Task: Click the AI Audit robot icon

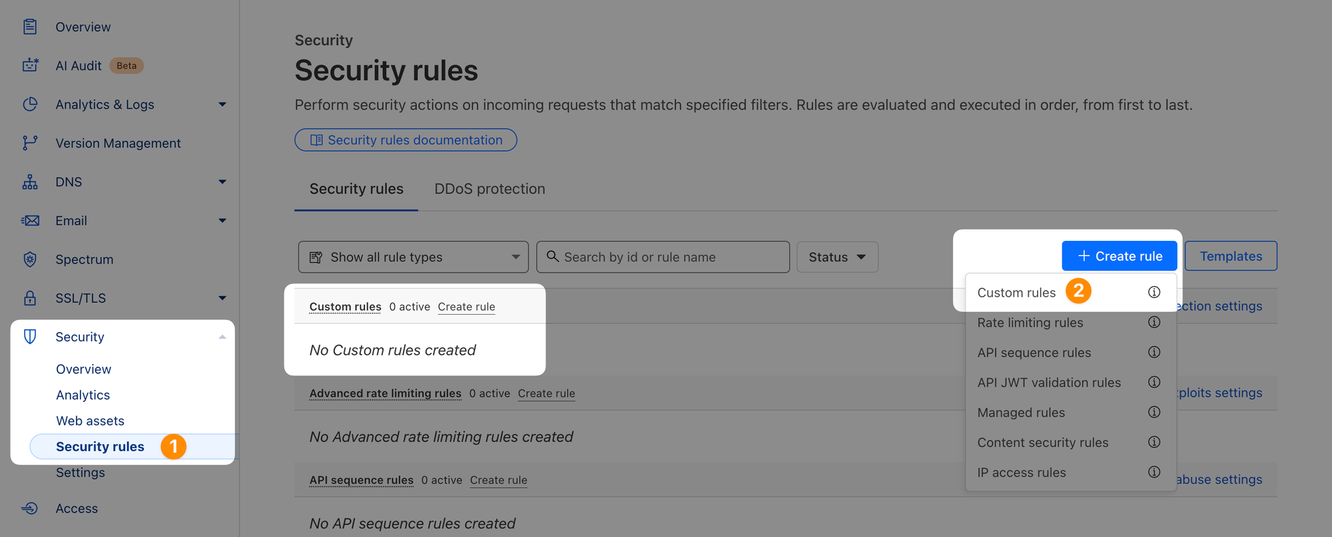Action: (x=30, y=65)
